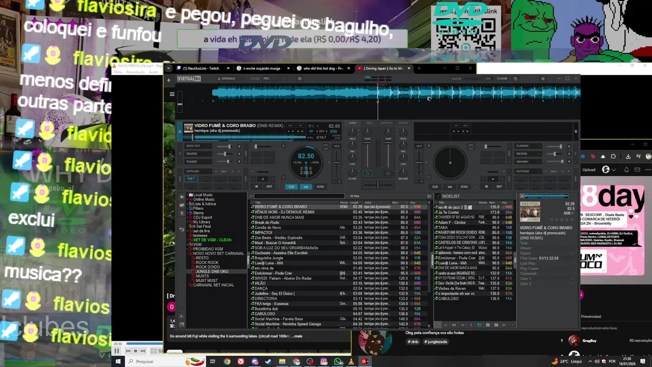Select track 'Break do Rodo' in list
The height and width of the screenshot is (367, 652).
(x=267, y=222)
